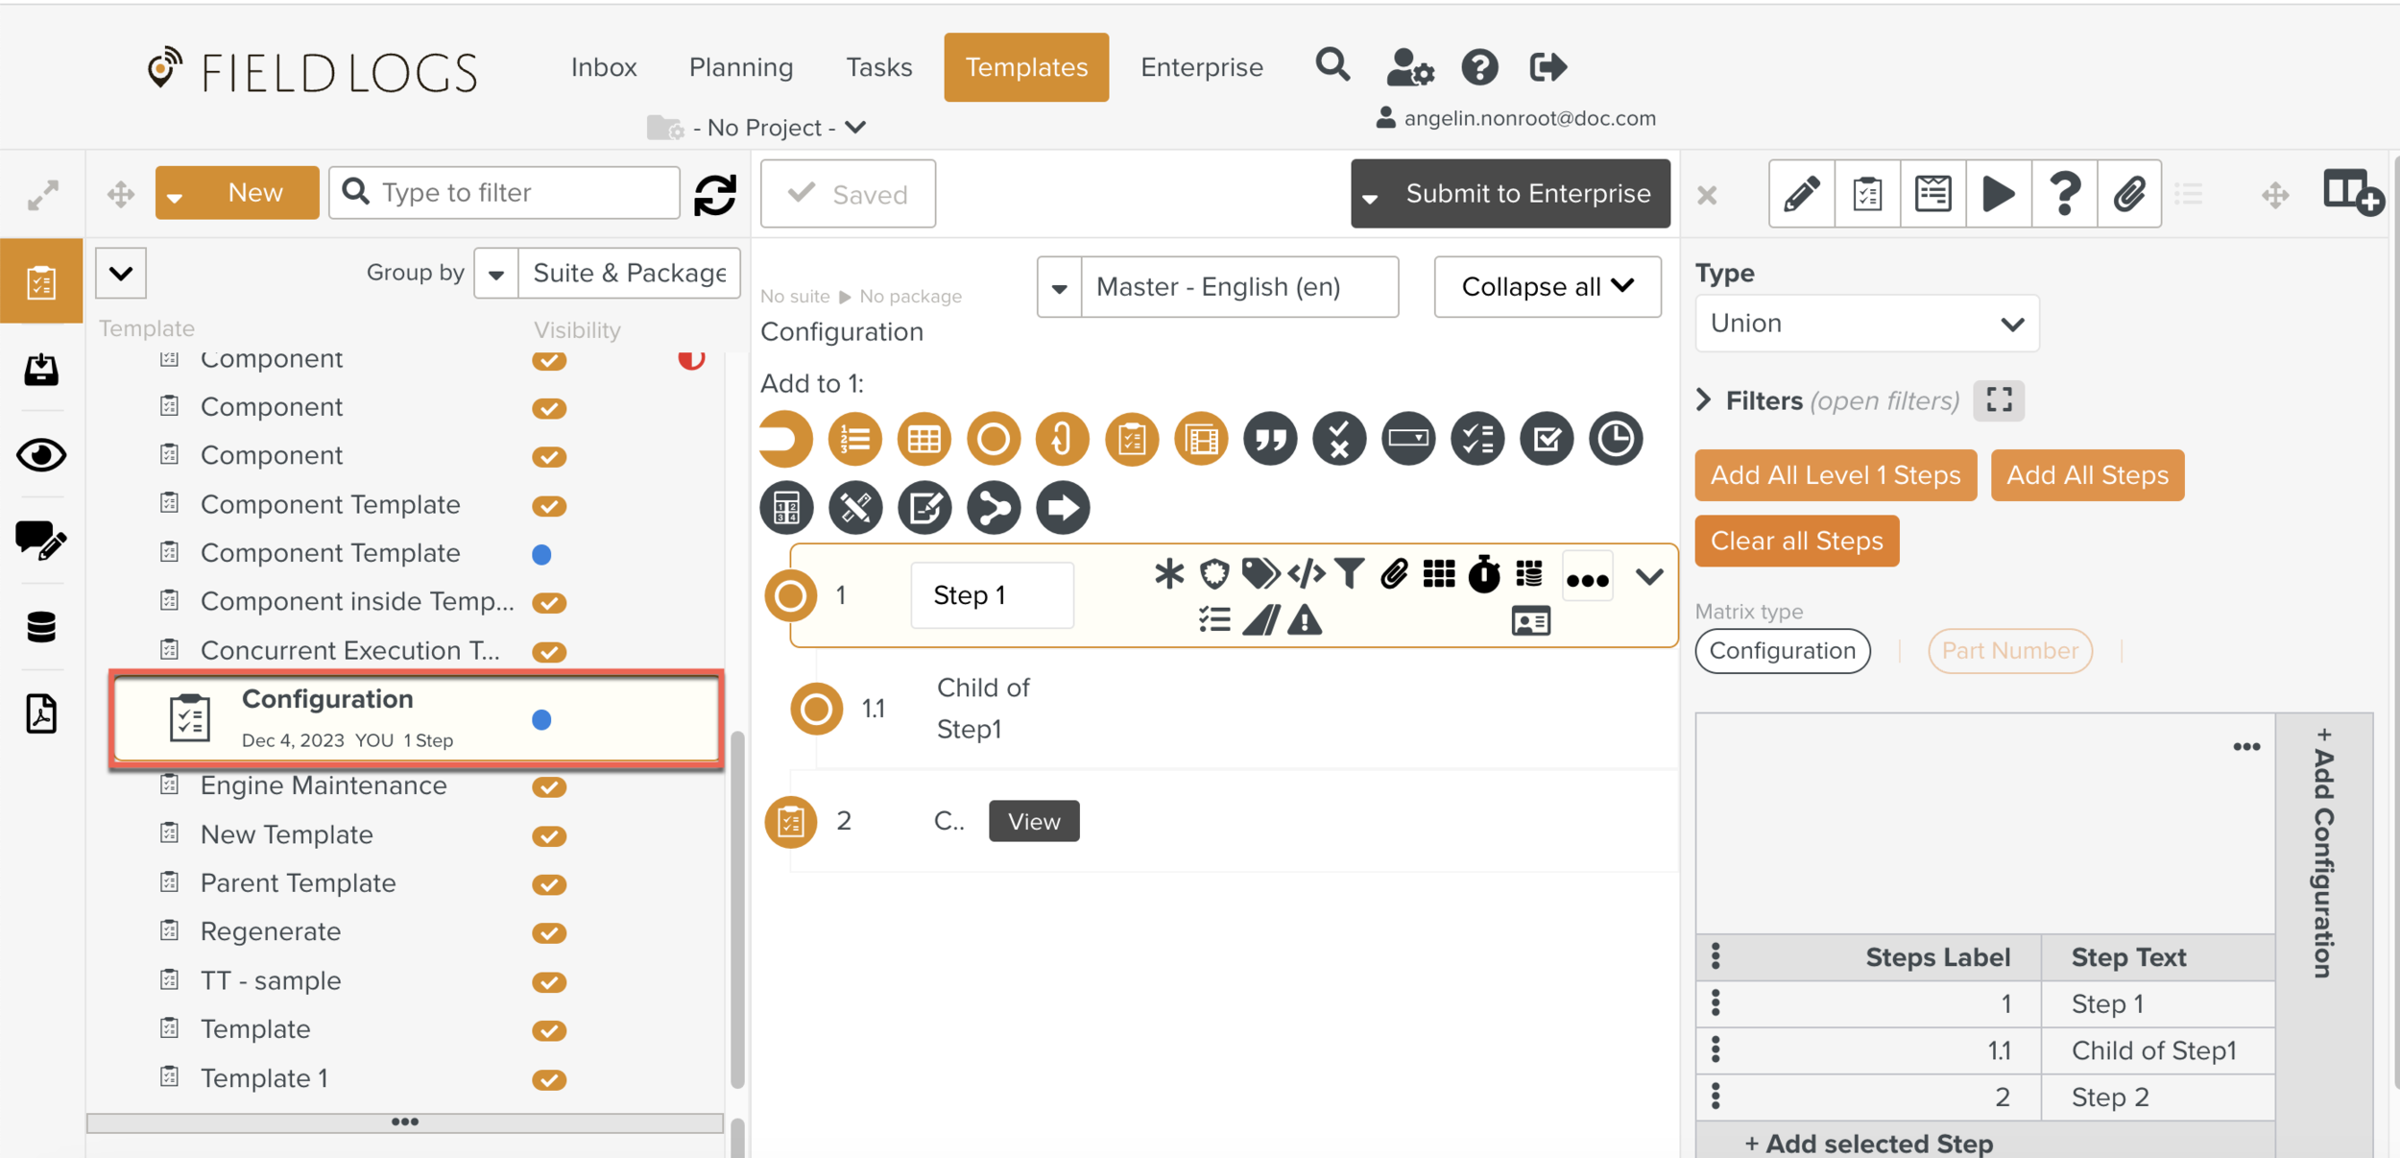
Task: Open the database sidebar icon
Action: (x=41, y=627)
